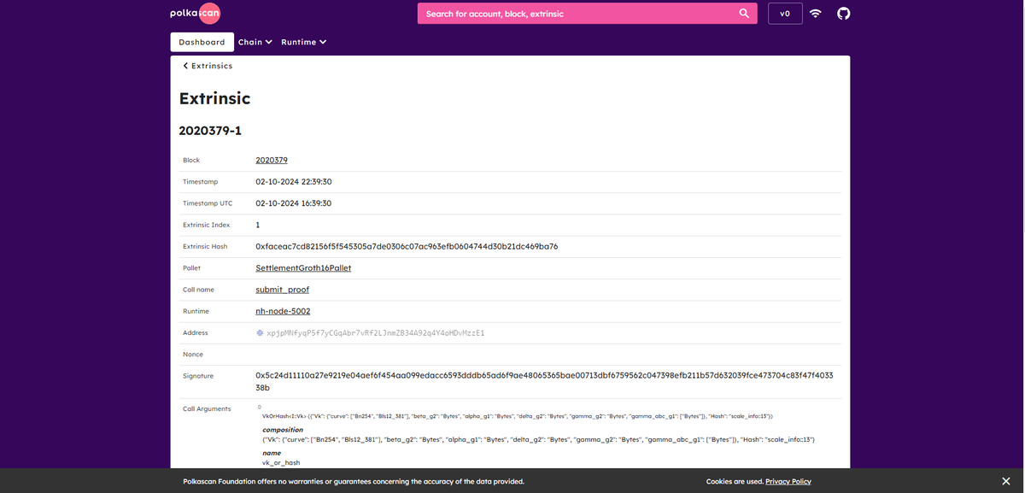1025x493 pixels.
Task: Click the search magnifier icon
Action: pos(744,14)
